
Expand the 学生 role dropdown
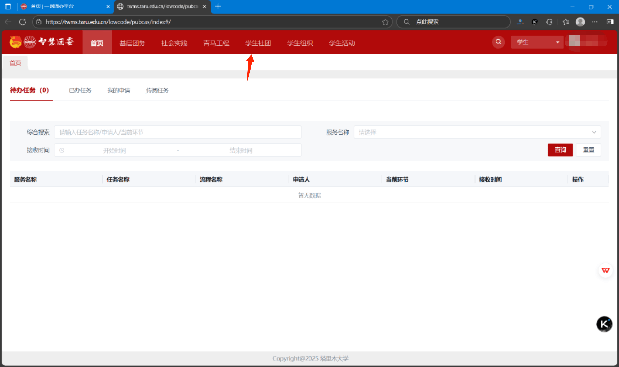pos(537,42)
